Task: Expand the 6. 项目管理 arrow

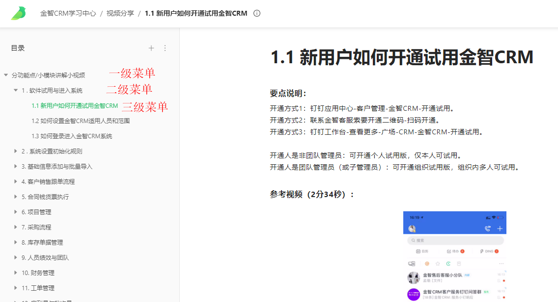Action: point(15,212)
